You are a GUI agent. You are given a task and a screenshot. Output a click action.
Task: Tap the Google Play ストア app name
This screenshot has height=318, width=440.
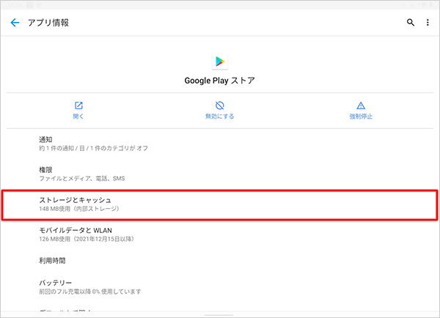tap(220, 81)
